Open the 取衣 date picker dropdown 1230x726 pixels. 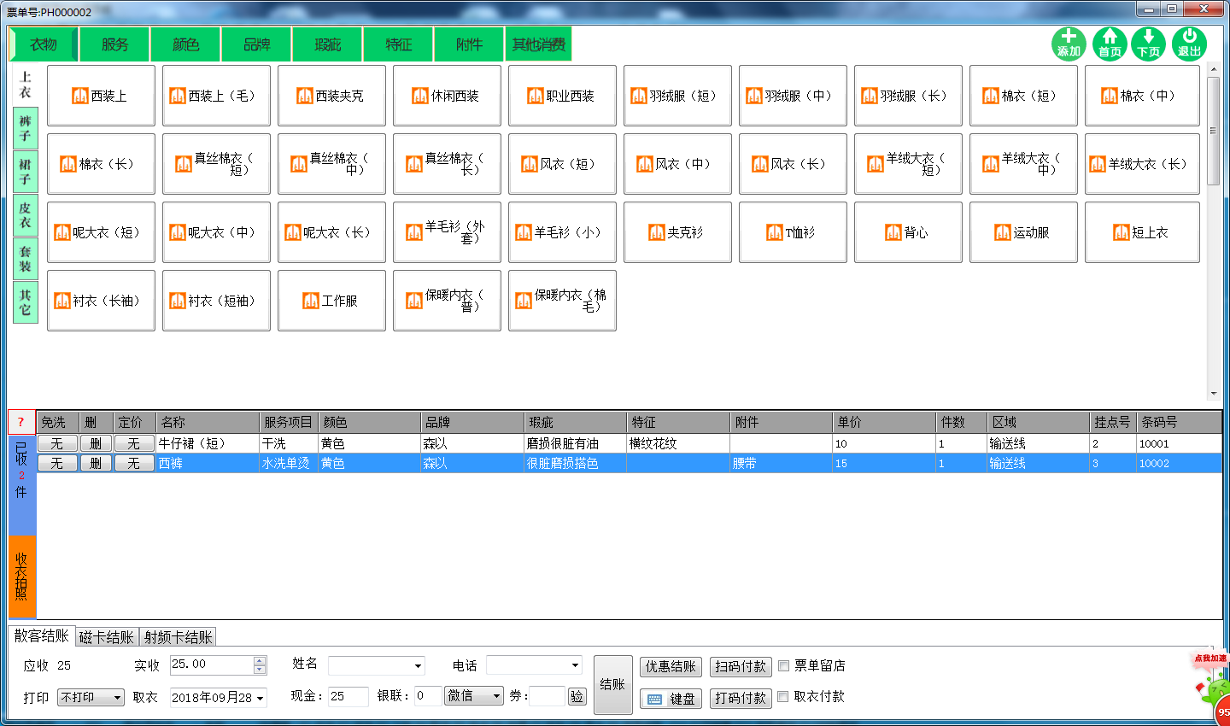tap(260, 698)
